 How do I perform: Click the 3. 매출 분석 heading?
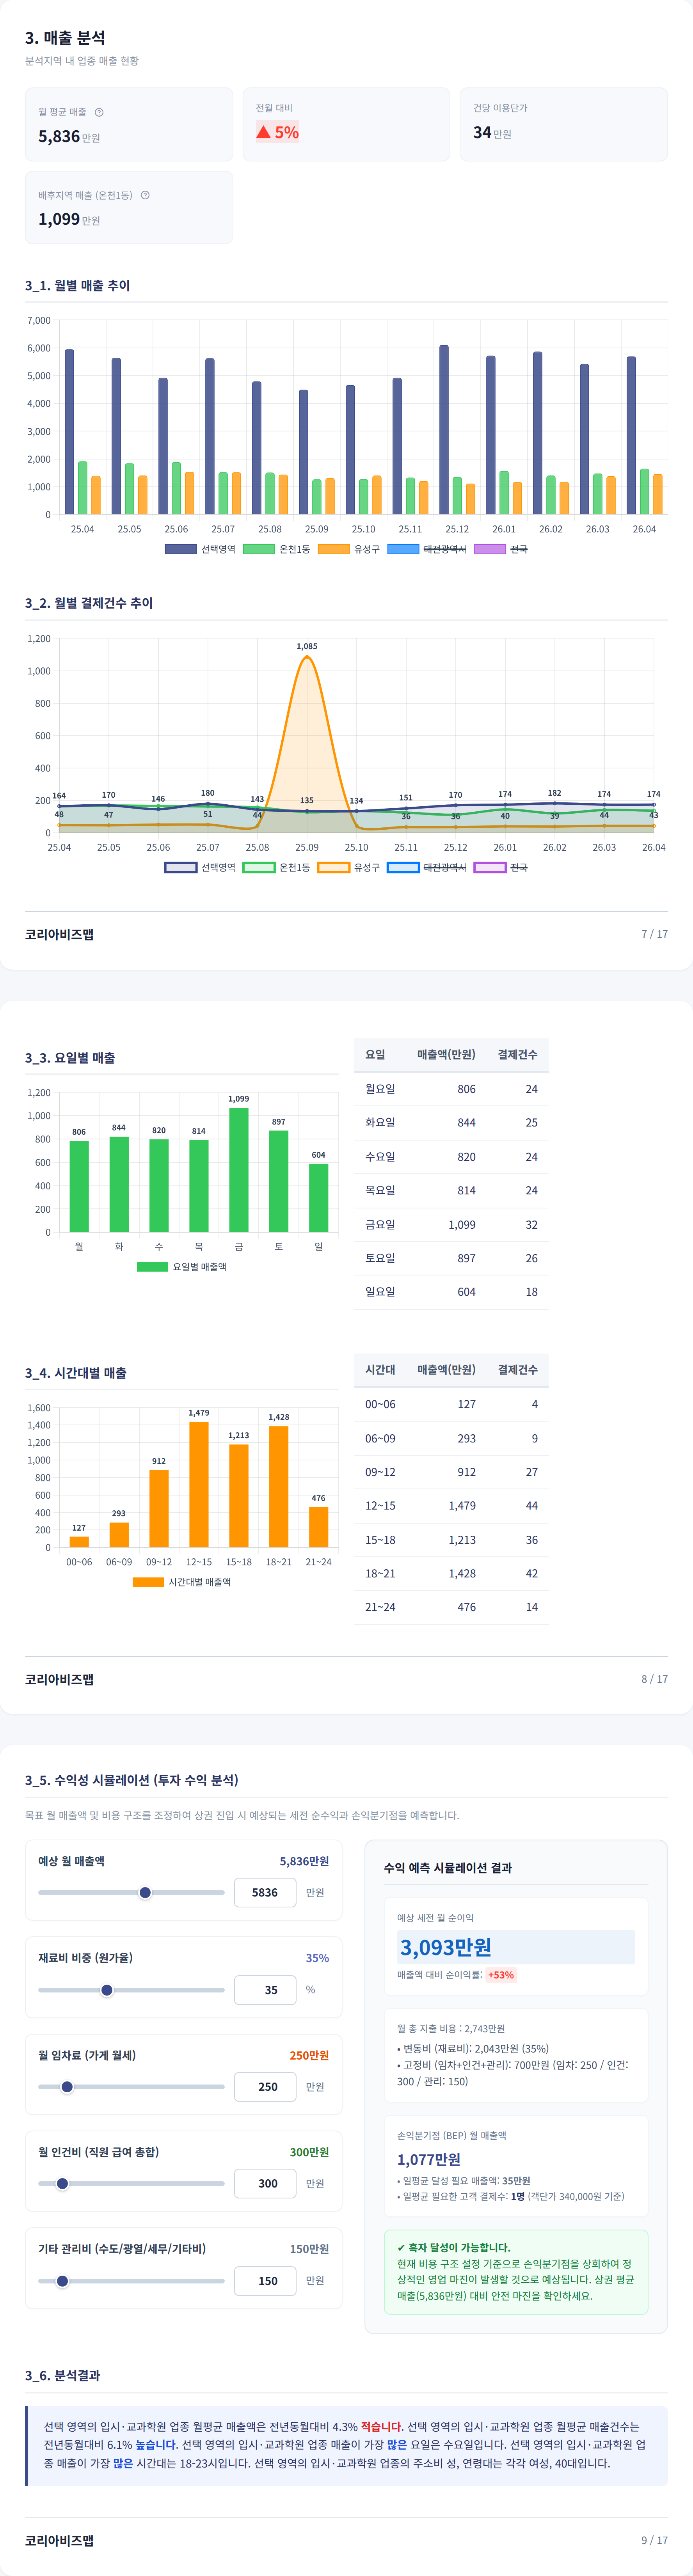[x=65, y=38]
